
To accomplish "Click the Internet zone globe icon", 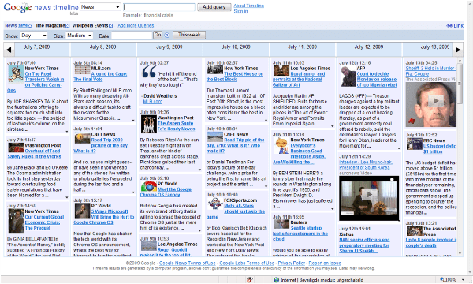I will pos(276,280).
